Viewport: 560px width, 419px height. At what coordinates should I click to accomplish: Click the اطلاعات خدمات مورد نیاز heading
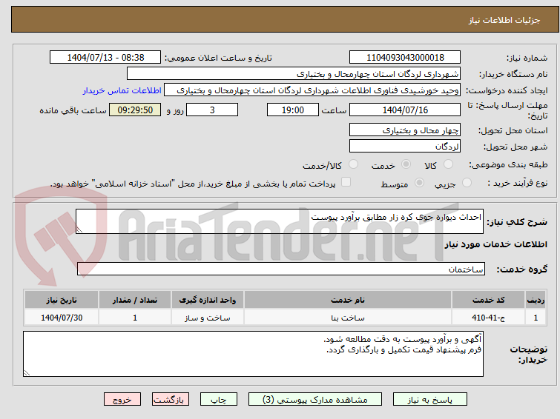(495, 244)
